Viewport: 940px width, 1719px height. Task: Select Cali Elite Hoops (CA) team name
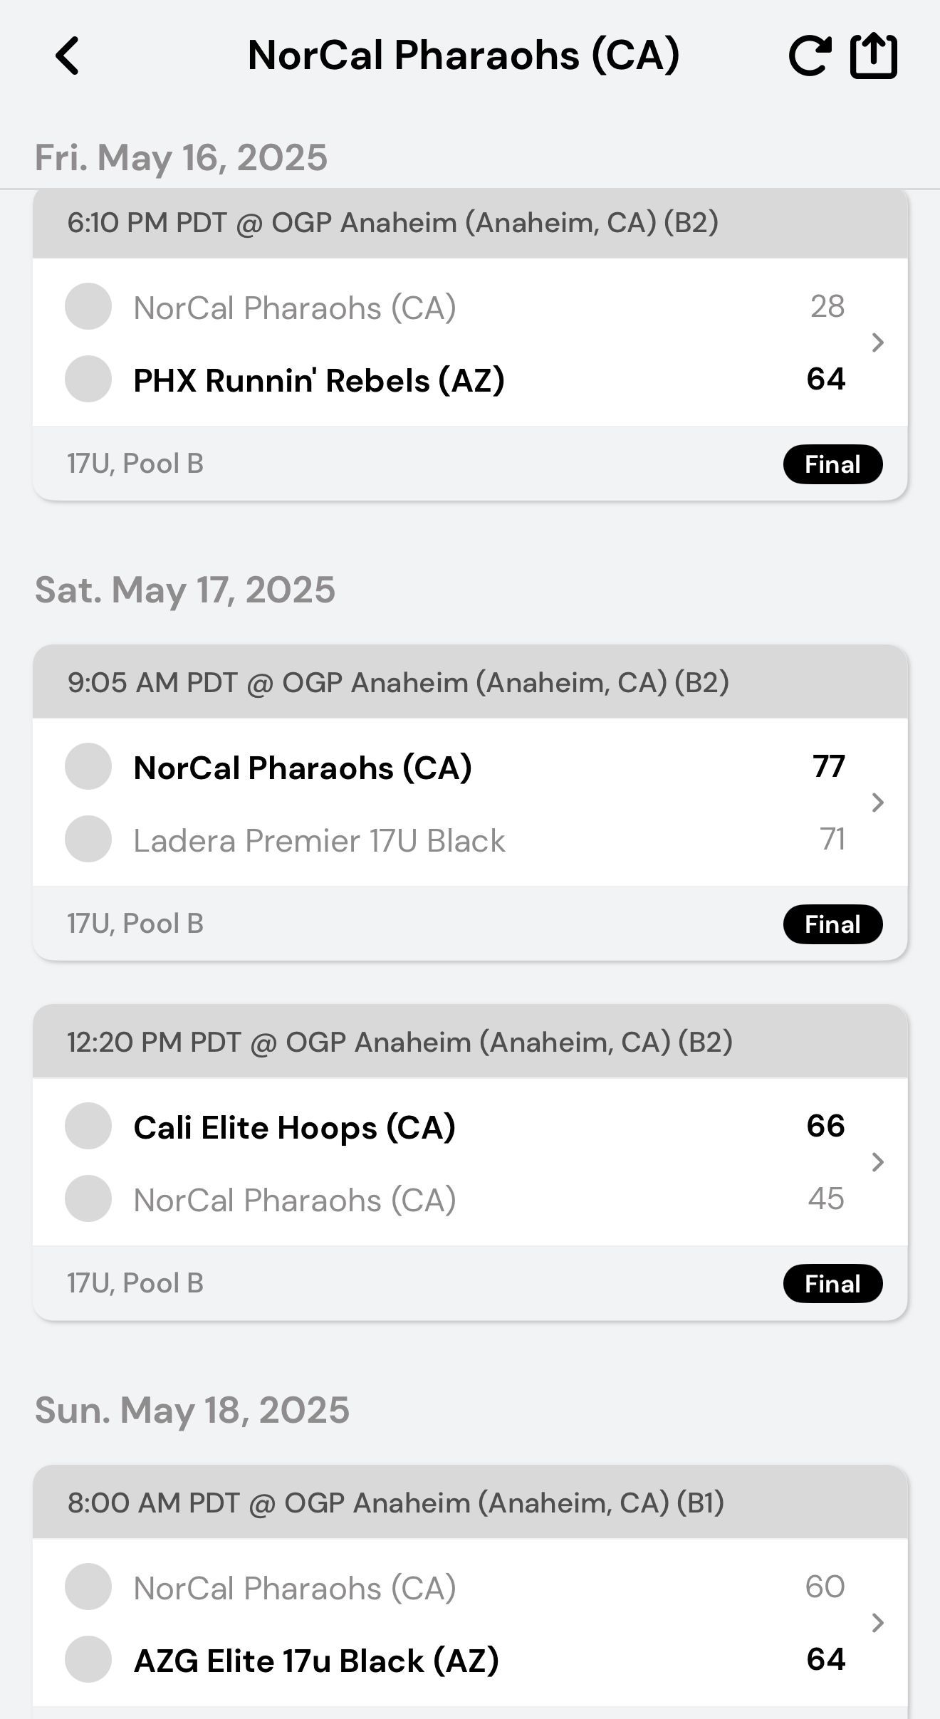(294, 1127)
